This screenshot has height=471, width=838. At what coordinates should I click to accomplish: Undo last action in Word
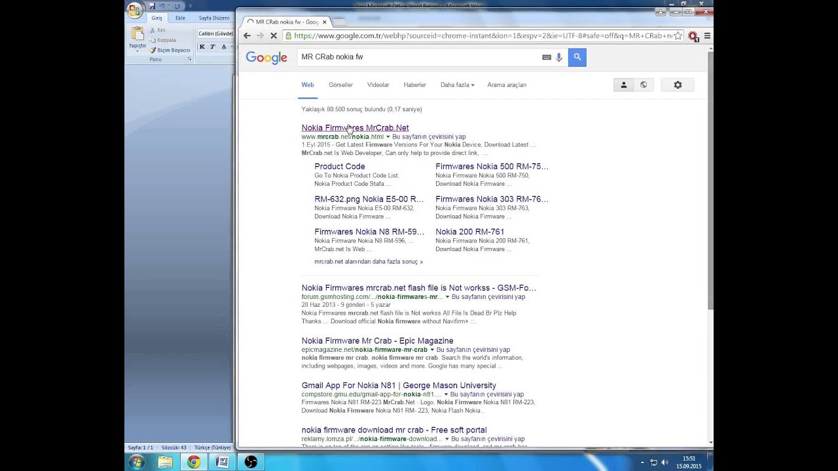162,6
